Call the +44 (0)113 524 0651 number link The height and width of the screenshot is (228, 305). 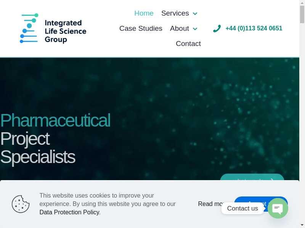254,28
